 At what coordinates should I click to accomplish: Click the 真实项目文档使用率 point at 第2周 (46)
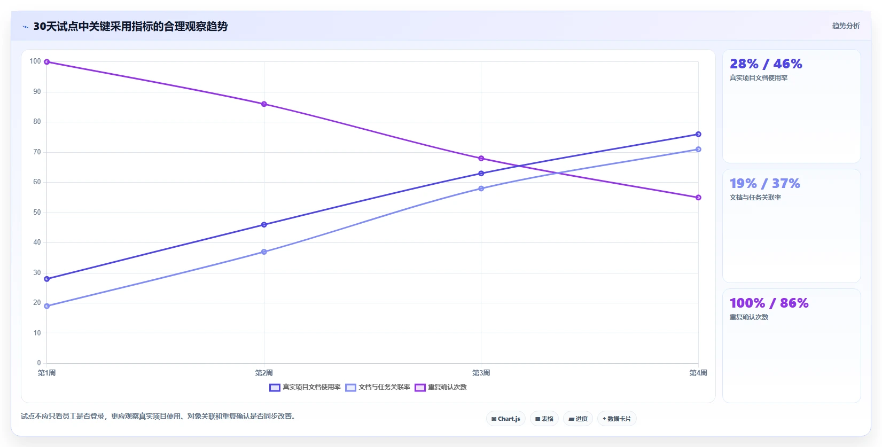click(x=264, y=225)
